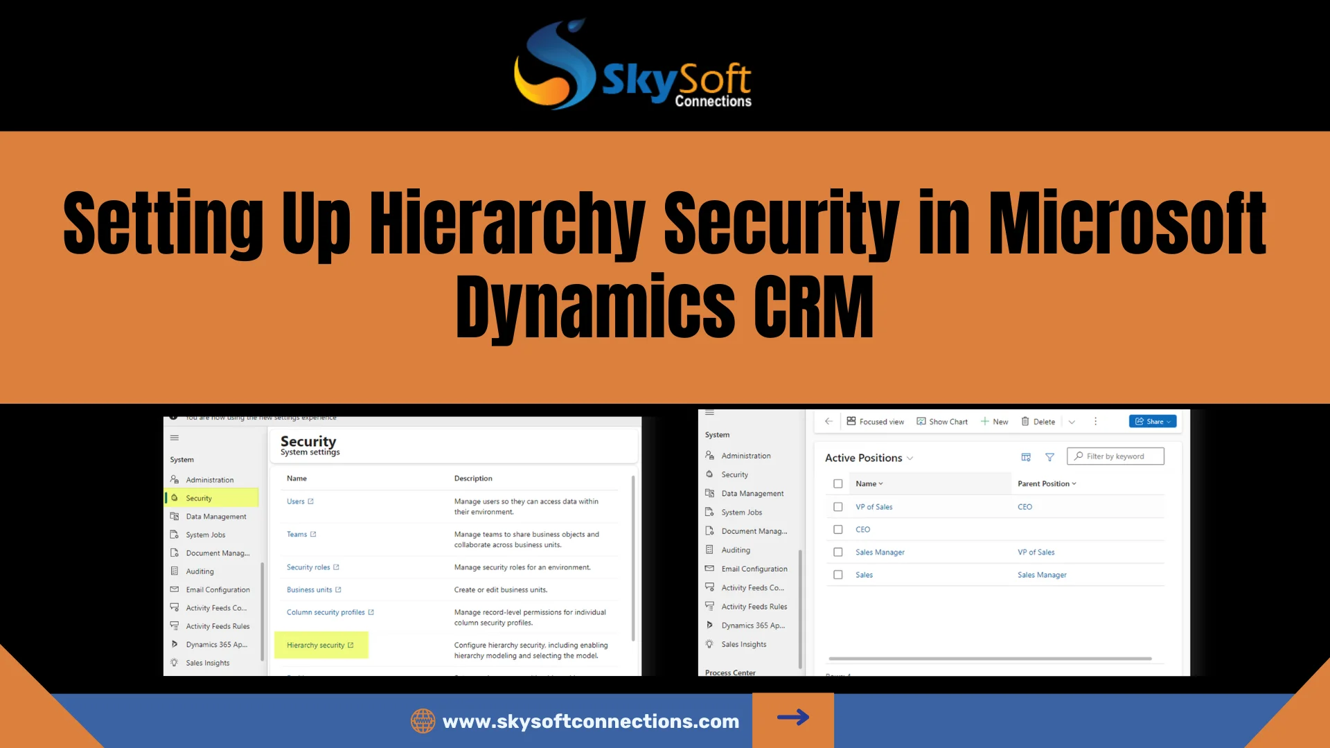Open Document Manag... in the Security settings sidebar

(x=210, y=553)
